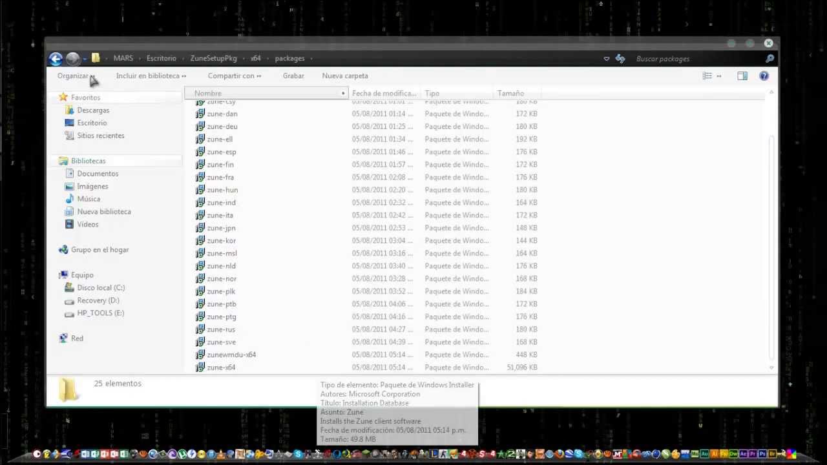This screenshot has height=465, width=827.
Task: Select the file zune-fra
Action: tap(220, 178)
